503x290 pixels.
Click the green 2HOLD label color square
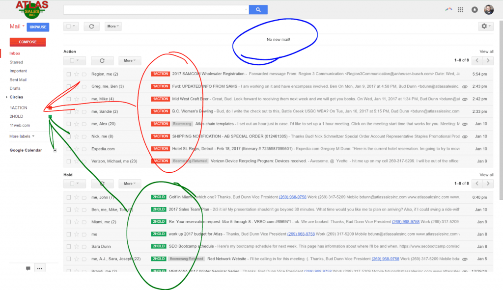pyautogui.click(x=50, y=117)
